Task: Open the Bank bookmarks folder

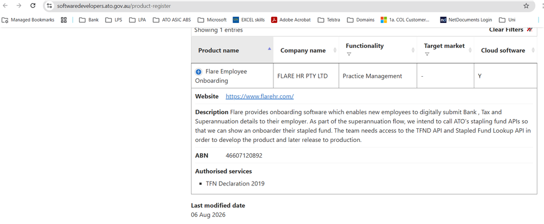Action: click(89, 20)
